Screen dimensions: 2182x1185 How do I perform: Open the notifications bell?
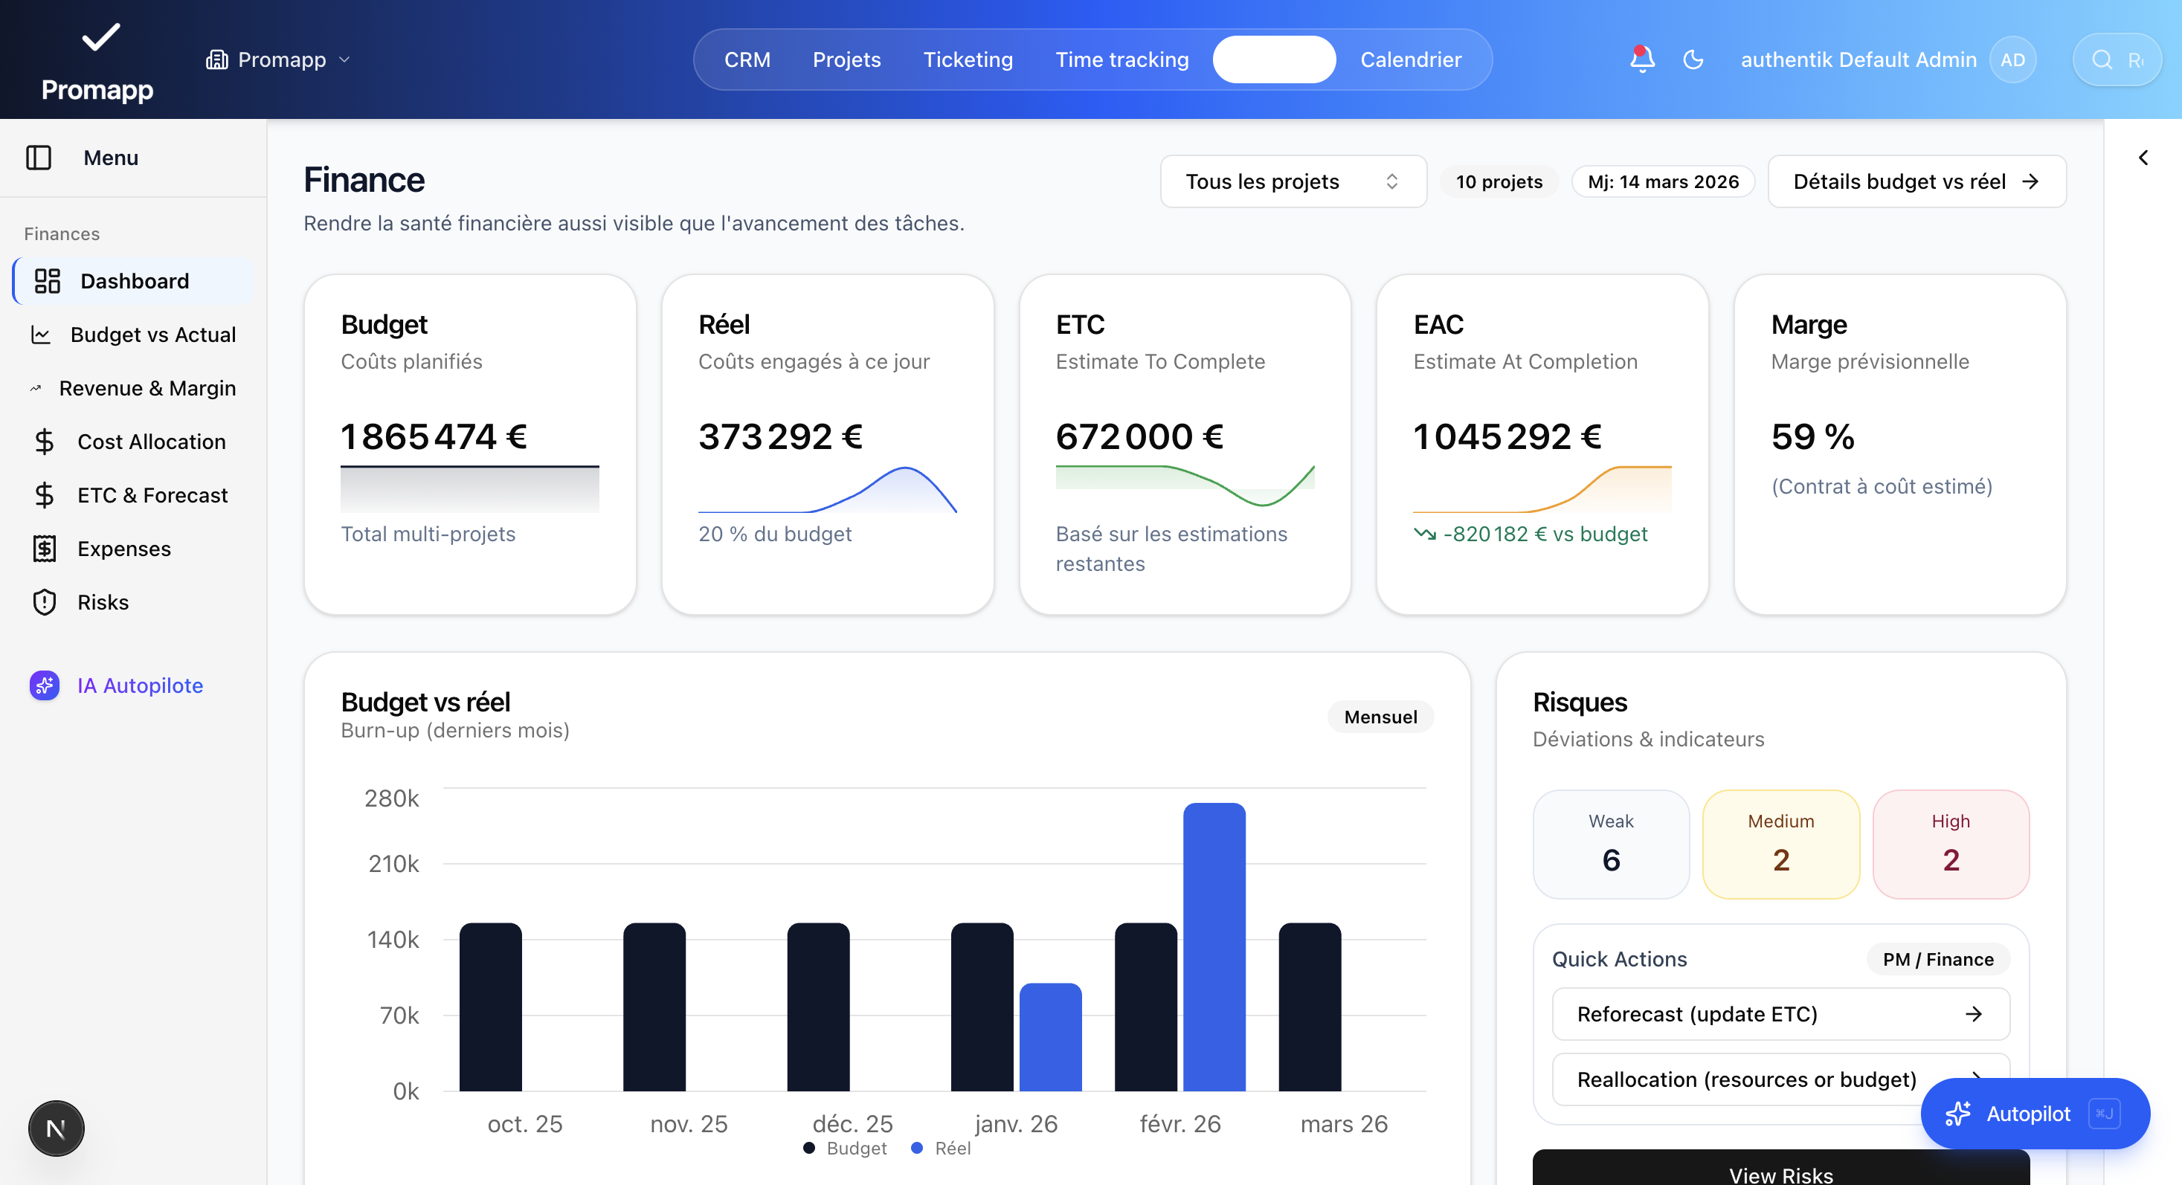tap(1641, 59)
